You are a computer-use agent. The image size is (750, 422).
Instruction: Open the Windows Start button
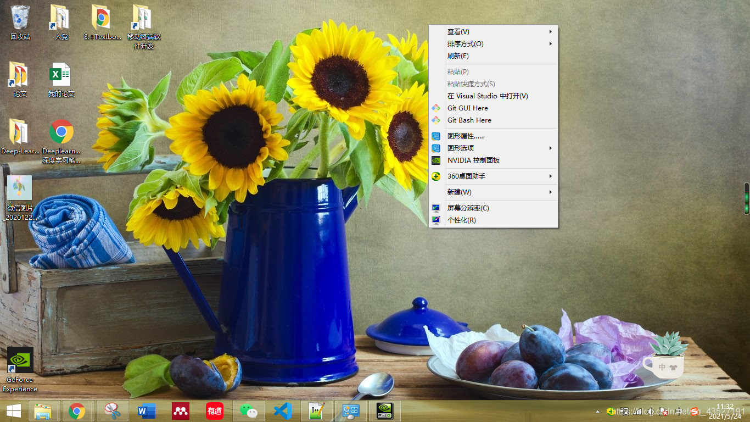point(14,411)
